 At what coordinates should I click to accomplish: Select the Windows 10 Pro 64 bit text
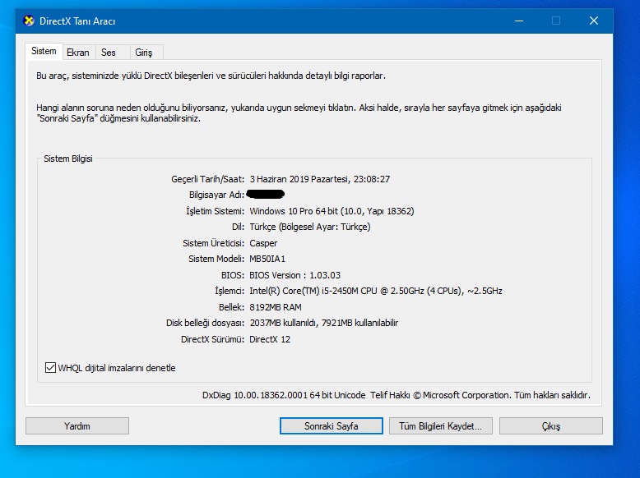click(x=294, y=211)
